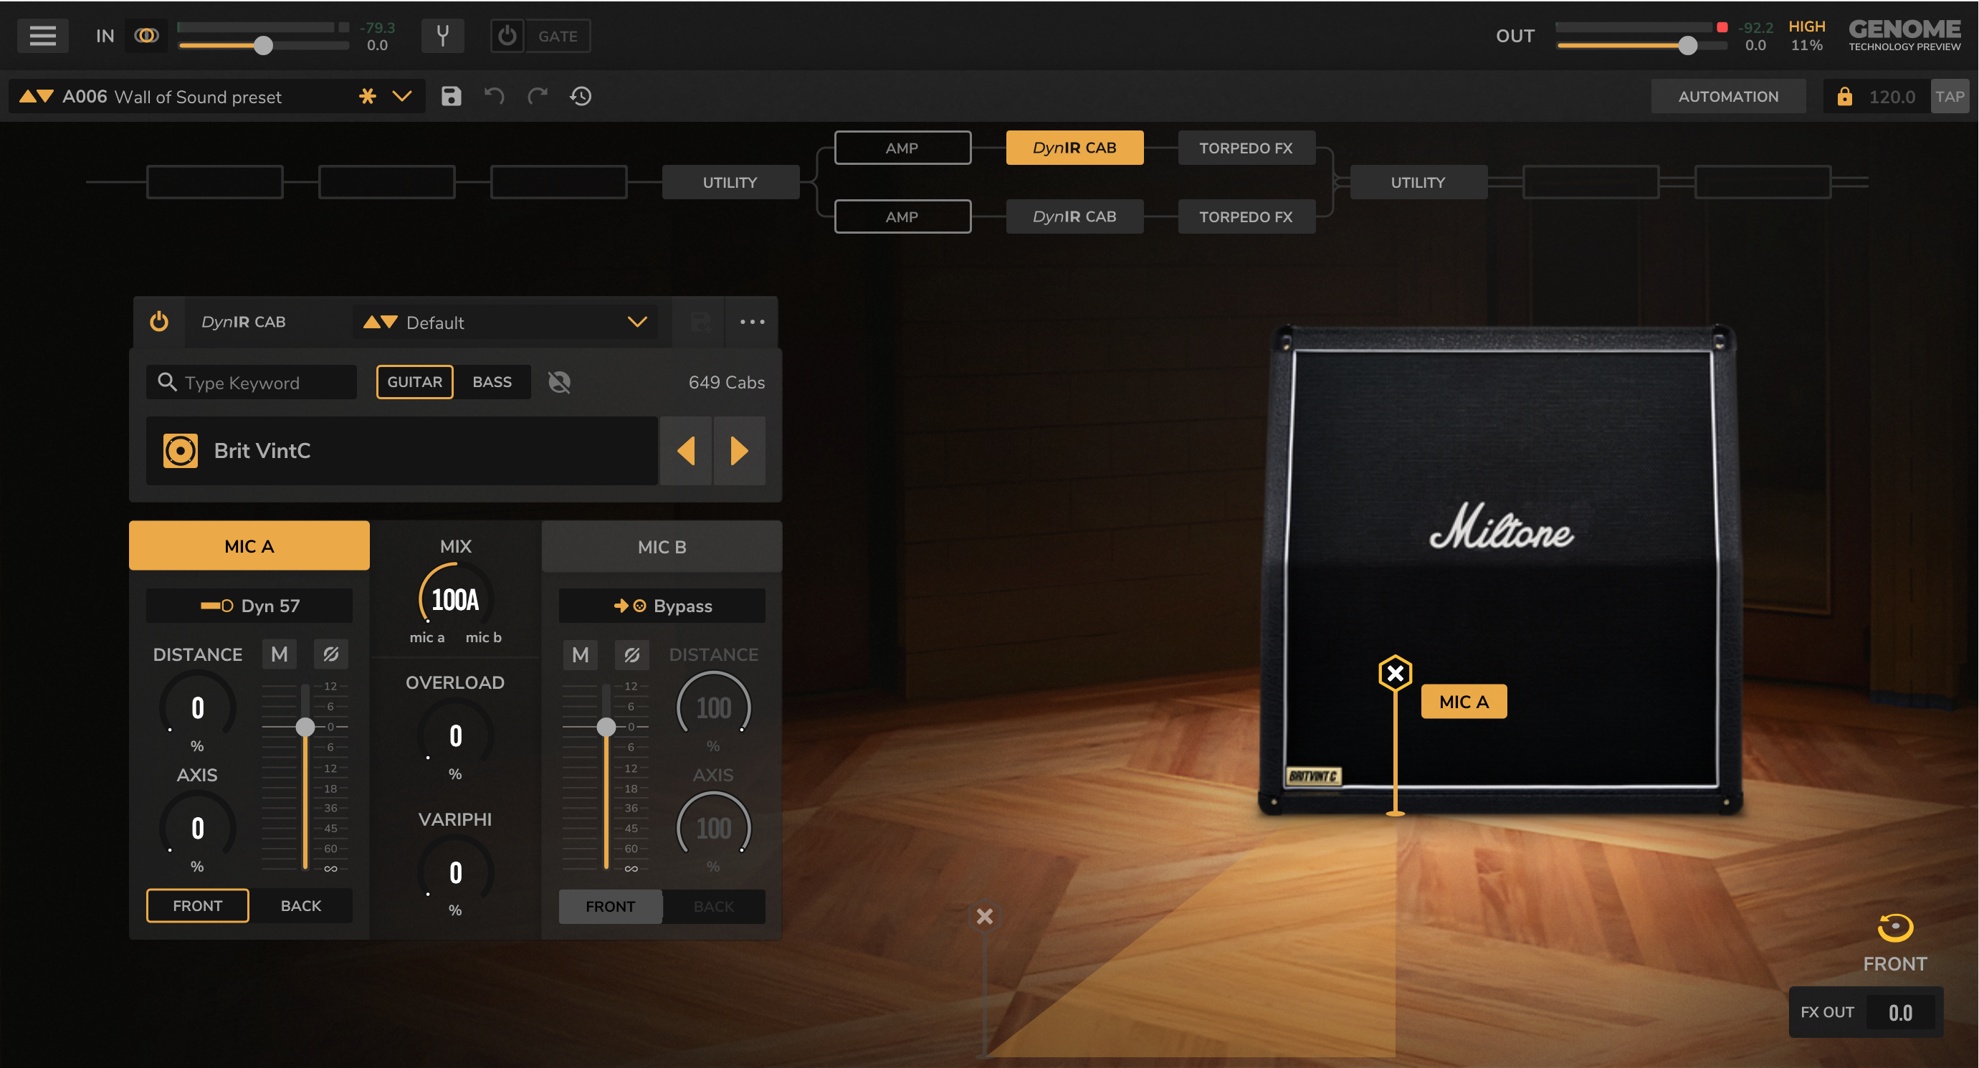Select FRONT position for Mic B
The width and height of the screenshot is (1979, 1068).
(610, 906)
